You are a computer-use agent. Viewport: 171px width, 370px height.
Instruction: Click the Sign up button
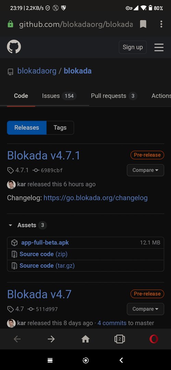point(133,47)
